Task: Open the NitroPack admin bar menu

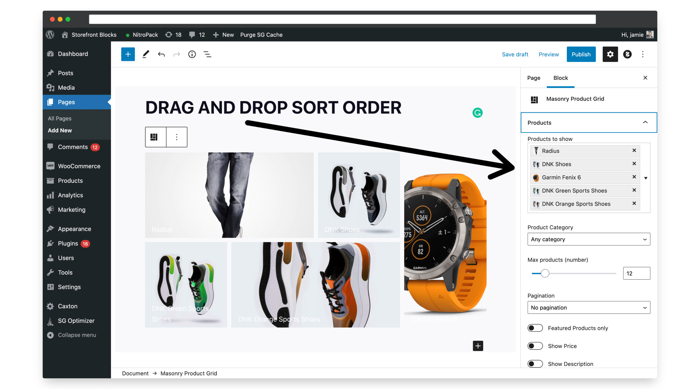Action: tap(142, 35)
